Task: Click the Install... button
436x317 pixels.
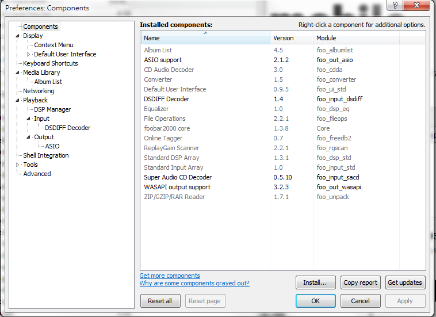Action: pos(315,282)
